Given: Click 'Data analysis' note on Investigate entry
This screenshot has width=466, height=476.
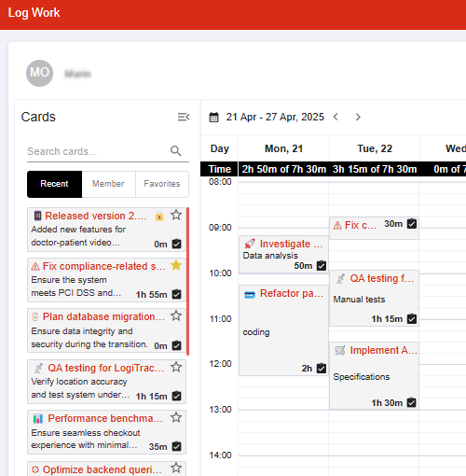Looking at the screenshot, I should pos(270,256).
